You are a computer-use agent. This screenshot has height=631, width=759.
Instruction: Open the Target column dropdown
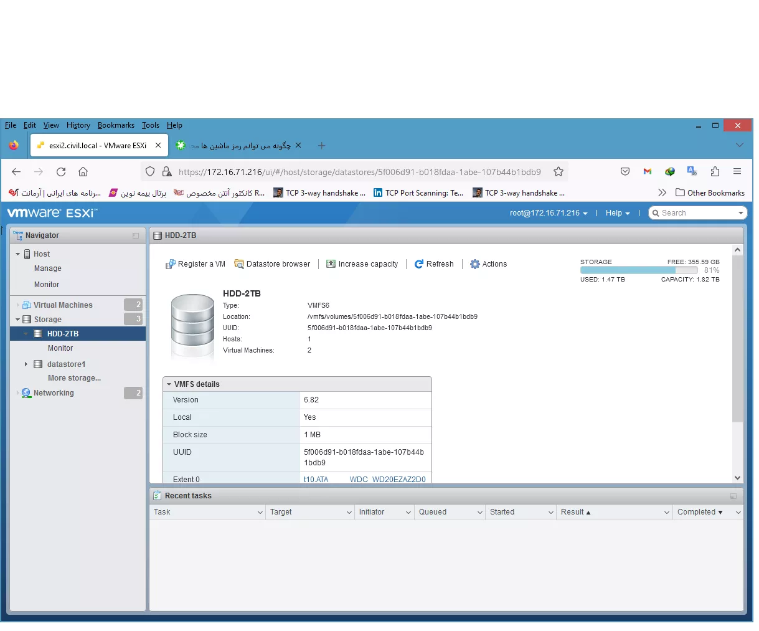(x=349, y=513)
